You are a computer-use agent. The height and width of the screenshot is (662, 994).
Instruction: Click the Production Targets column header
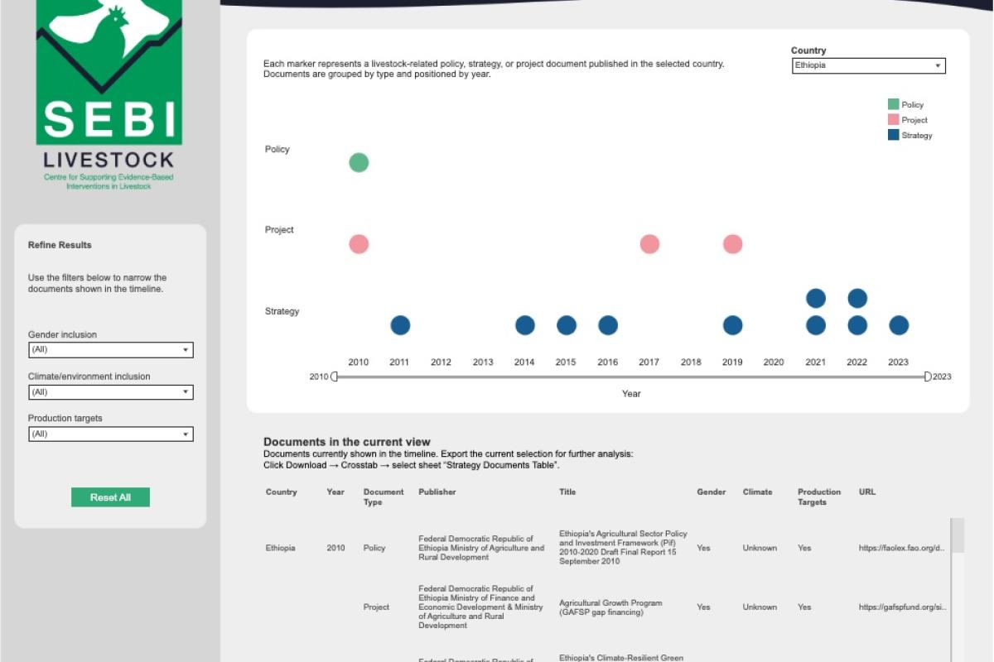coord(819,496)
